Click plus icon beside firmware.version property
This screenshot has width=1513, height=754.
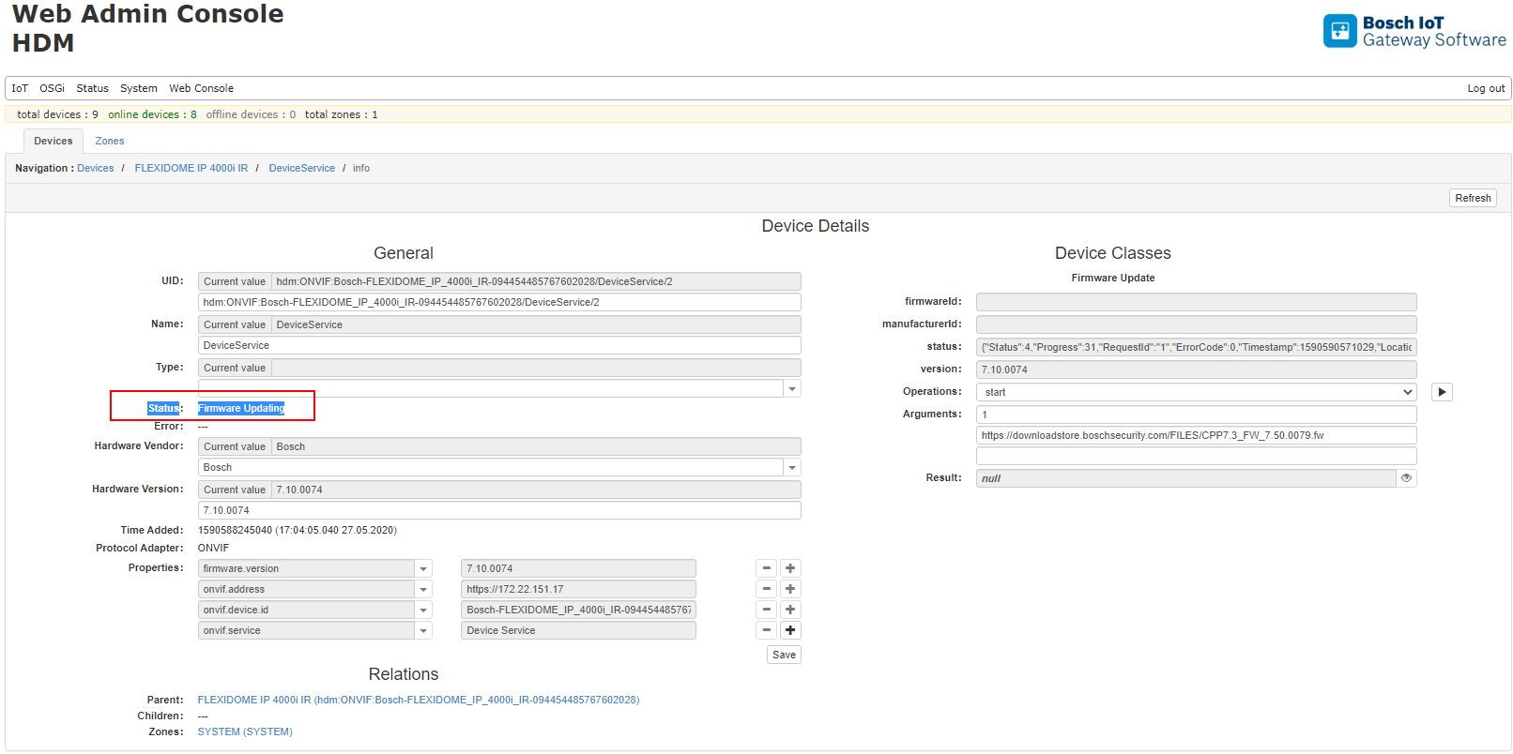(x=790, y=568)
